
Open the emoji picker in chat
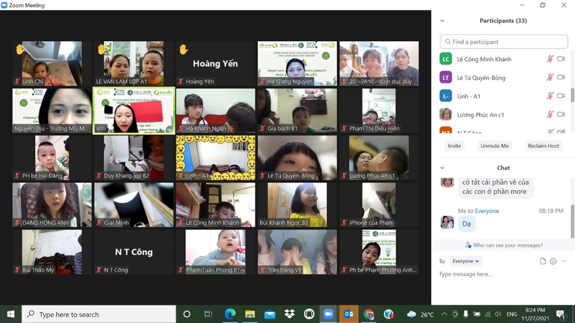coord(553,261)
